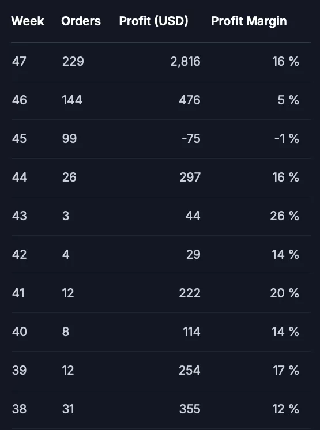Click the 26 % profit margin value
The height and width of the screenshot is (430, 320).
click(285, 216)
